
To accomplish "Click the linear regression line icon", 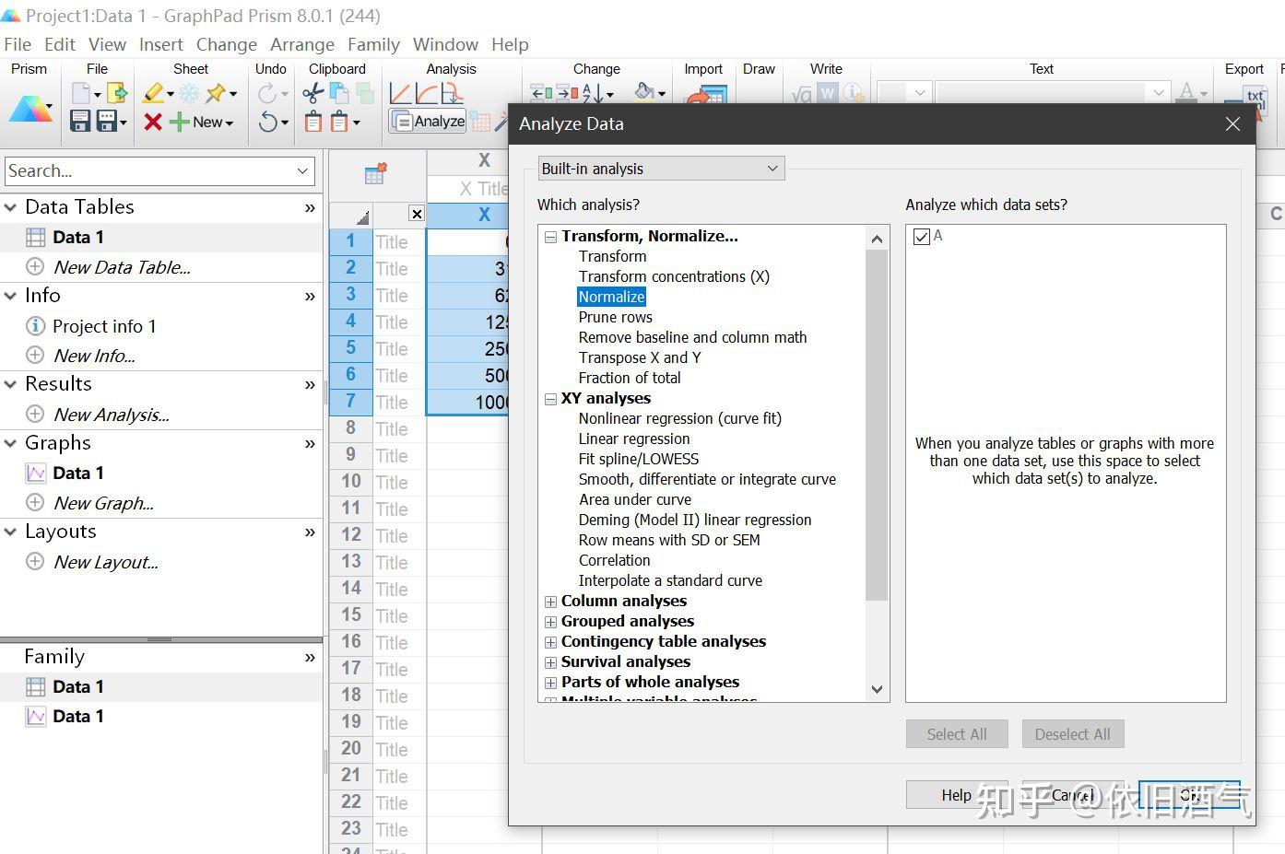I will tap(400, 93).
